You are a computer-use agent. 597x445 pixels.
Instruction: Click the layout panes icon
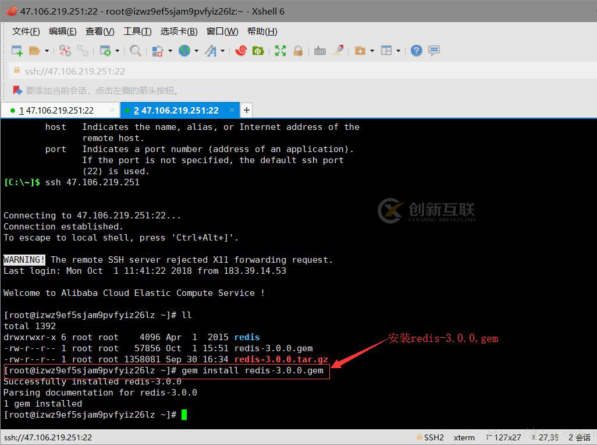tap(386, 51)
